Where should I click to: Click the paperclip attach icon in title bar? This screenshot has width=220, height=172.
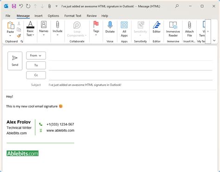(x=49, y=6)
